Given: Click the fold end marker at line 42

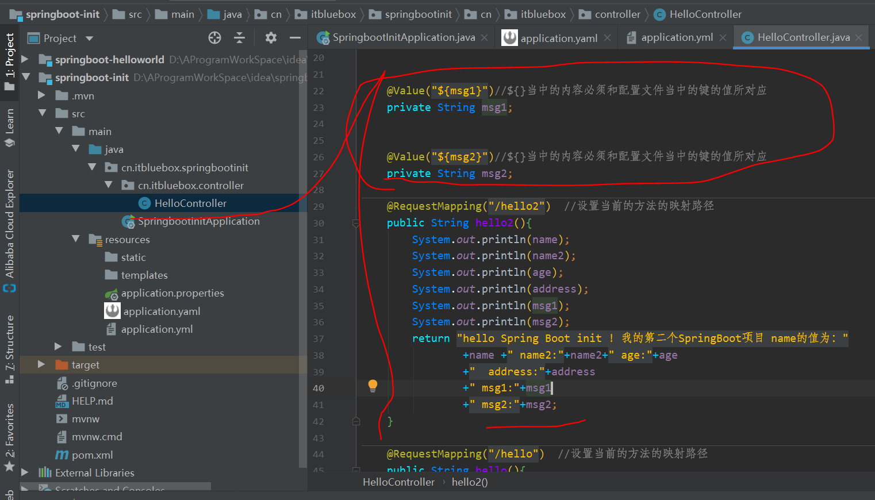Looking at the screenshot, I should pyautogui.click(x=356, y=421).
